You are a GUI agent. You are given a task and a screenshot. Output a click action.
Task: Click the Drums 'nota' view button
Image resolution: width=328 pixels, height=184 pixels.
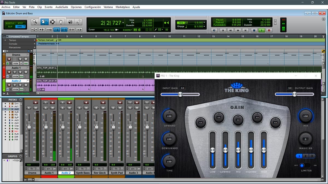pos(16,63)
